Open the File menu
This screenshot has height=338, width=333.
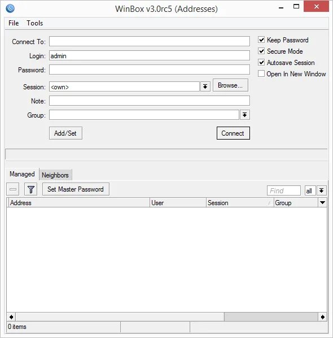pyautogui.click(x=14, y=23)
